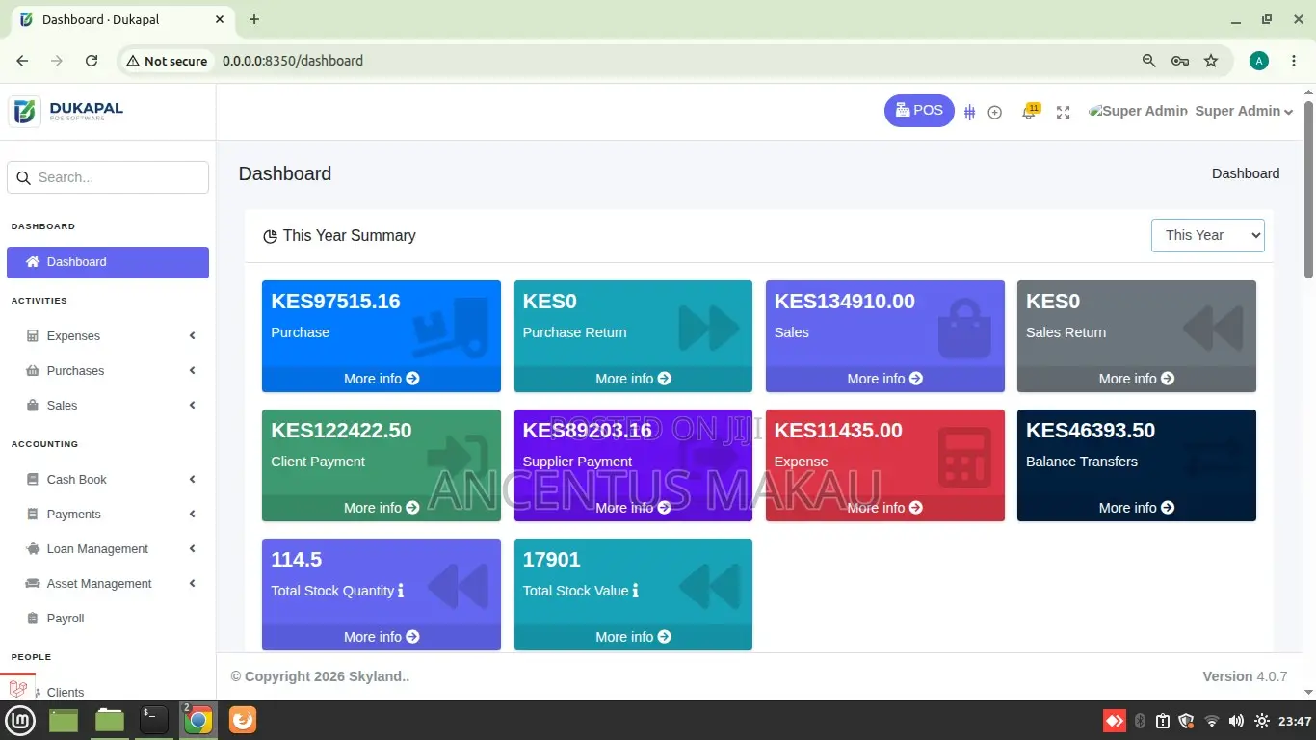The width and height of the screenshot is (1316, 740).
Task: Reload the page with browser refresh icon
Action: click(x=92, y=61)
